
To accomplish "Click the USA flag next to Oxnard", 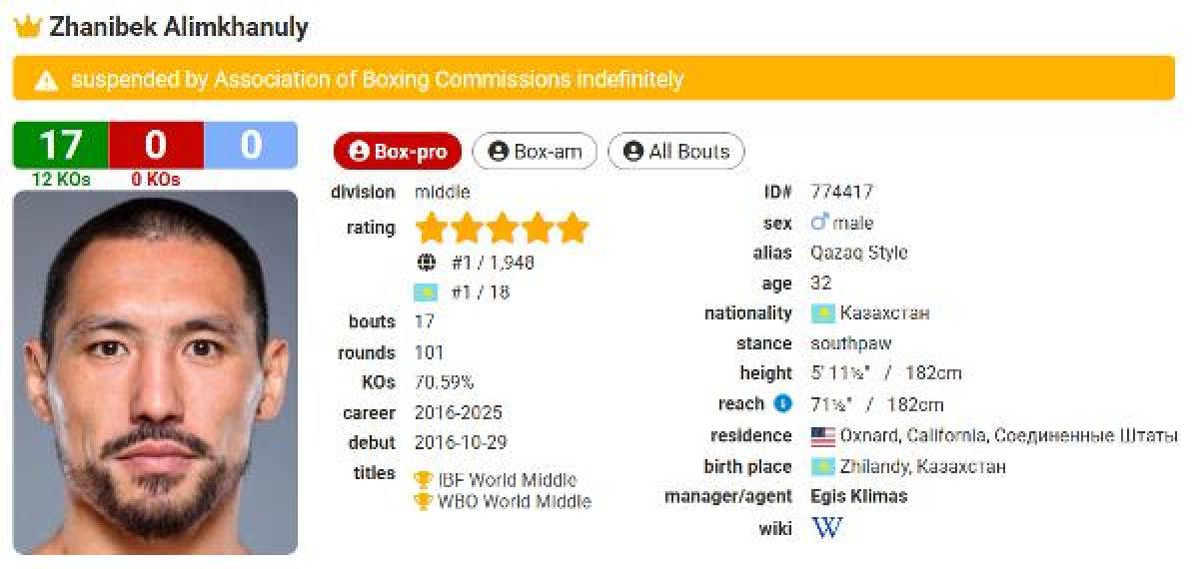I will [x=822, y=436].
